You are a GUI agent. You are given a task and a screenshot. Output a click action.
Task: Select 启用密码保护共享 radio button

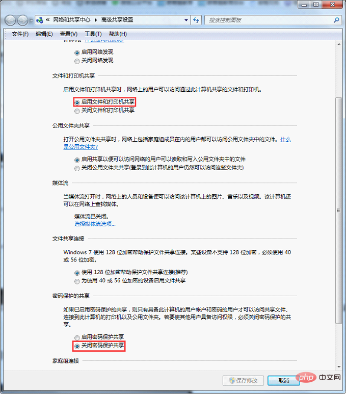[x=77, y=337]
